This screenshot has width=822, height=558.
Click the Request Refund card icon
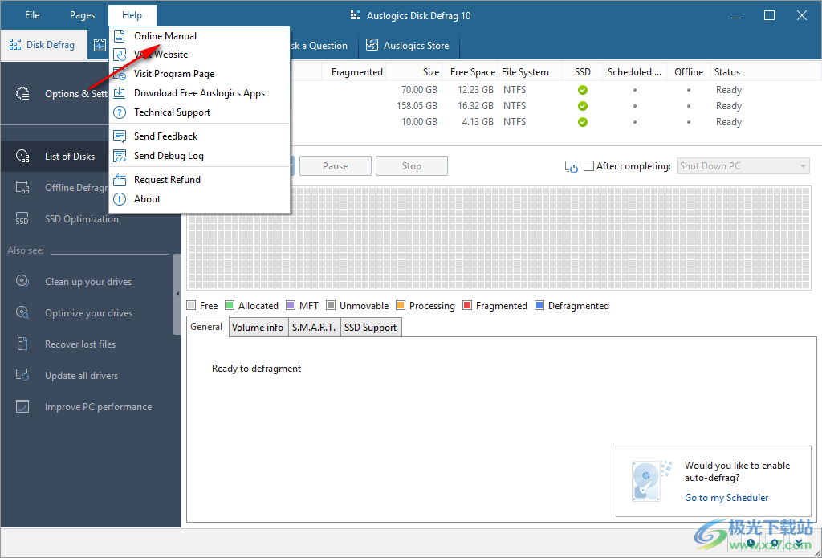tap(120, 180)
